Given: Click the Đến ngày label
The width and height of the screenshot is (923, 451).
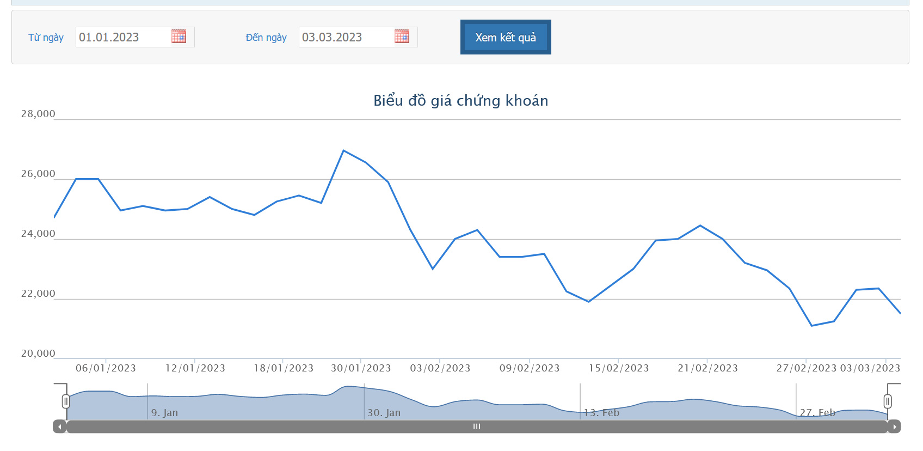Looking at the screenshot, I should 266,38.
